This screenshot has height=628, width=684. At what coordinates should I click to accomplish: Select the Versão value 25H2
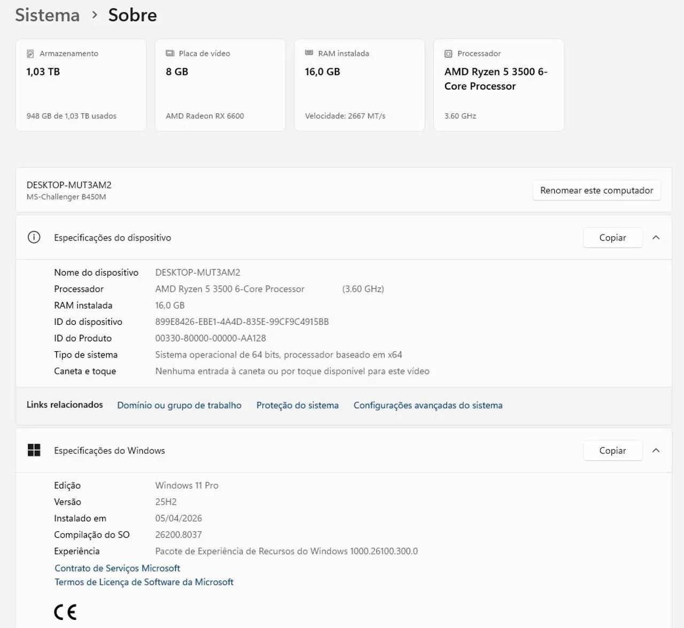pyautogui.click(x=166, y=502)
